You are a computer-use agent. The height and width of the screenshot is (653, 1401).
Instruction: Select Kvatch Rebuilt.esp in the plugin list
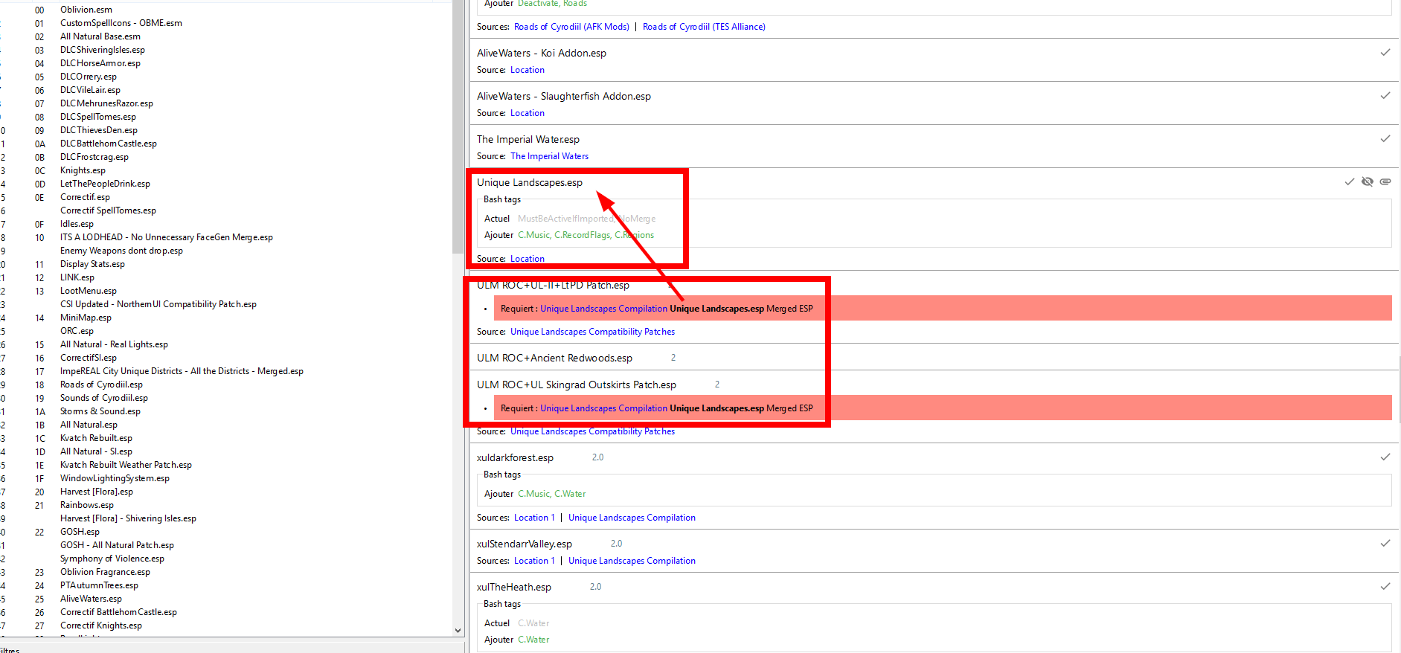(96, 438)
